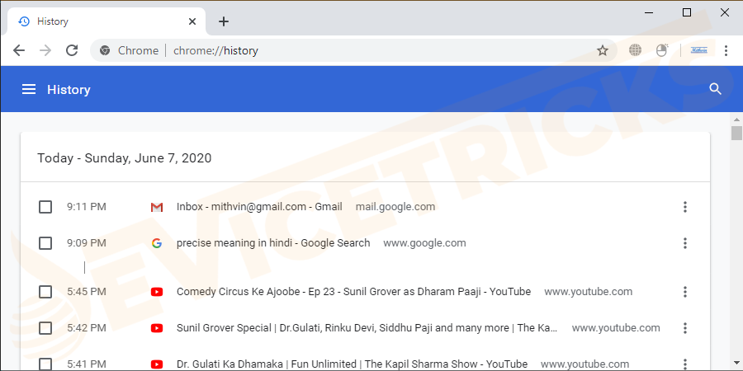Maximize the Chrome window
This screenshot has width=743, height=371.
click(x=687, y=12)
